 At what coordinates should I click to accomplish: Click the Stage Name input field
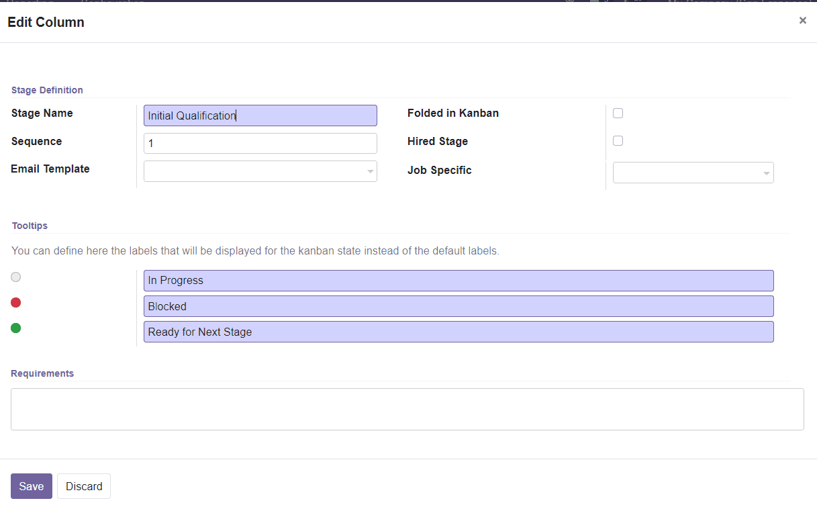pos(260,115)
